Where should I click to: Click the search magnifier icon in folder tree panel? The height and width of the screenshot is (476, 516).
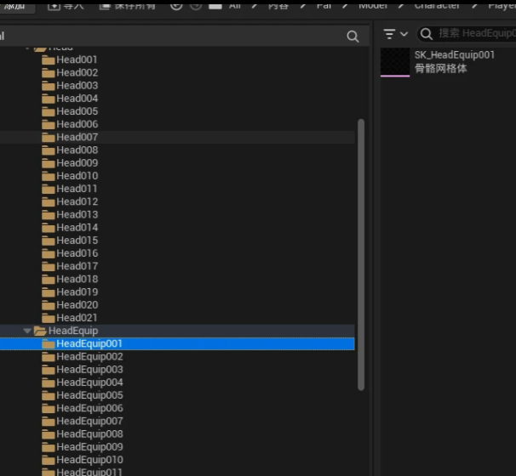[x=353, y=37]
